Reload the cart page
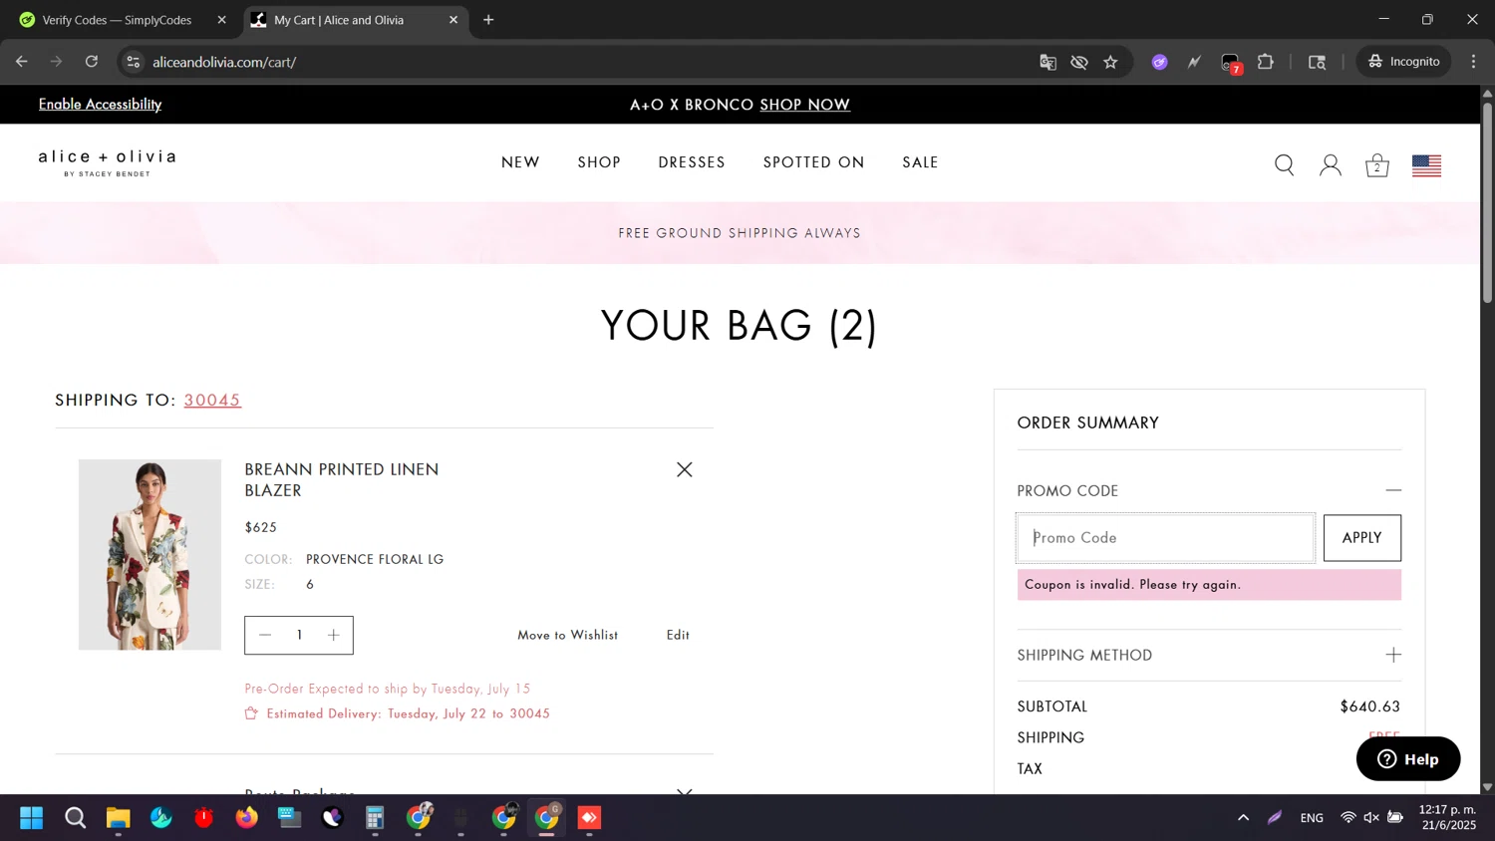 [92, 62]
